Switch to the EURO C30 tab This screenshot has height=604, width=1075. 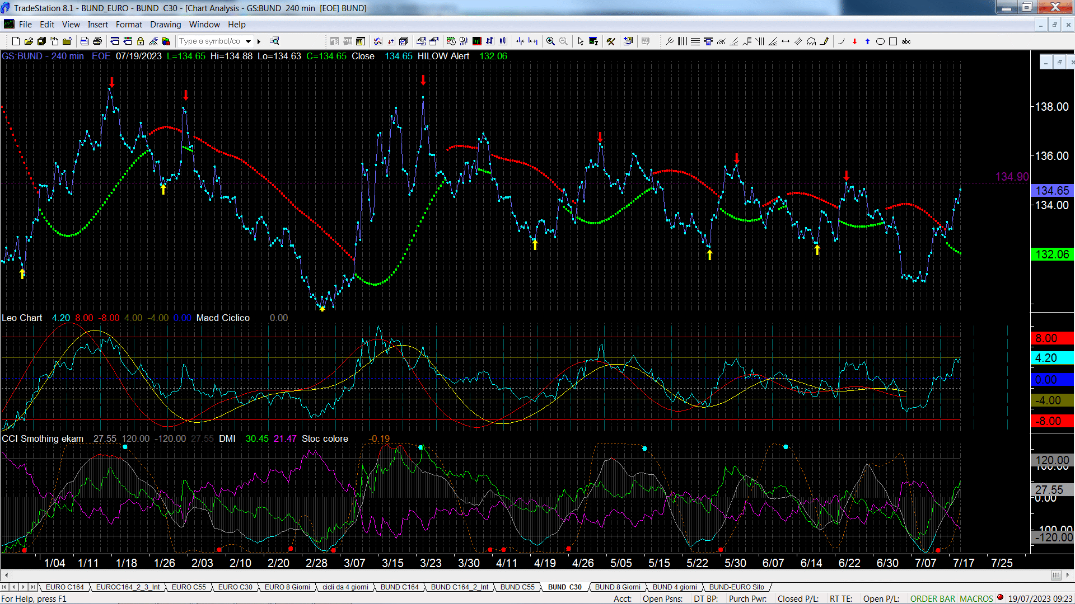235,587
